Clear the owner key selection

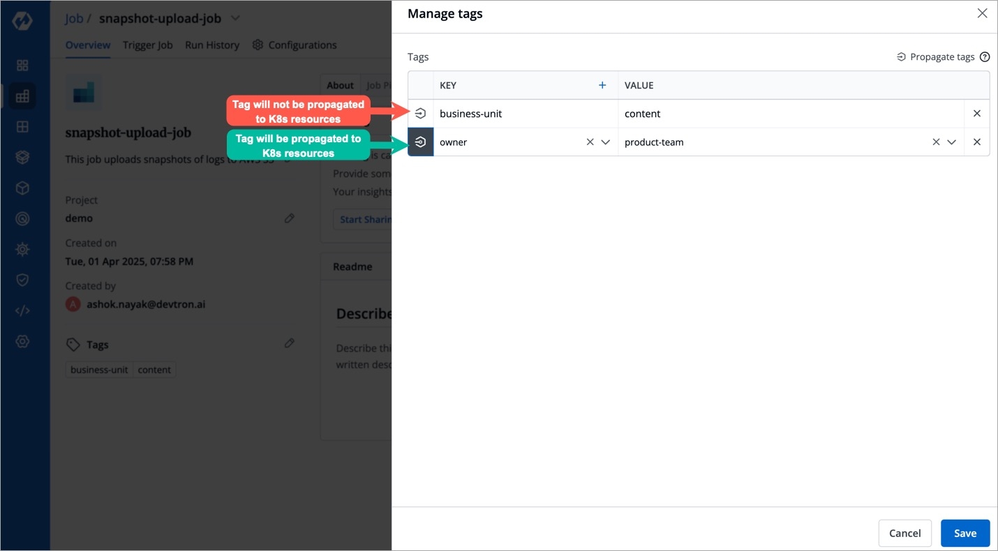pyautogui.click(x=590, y=142)
